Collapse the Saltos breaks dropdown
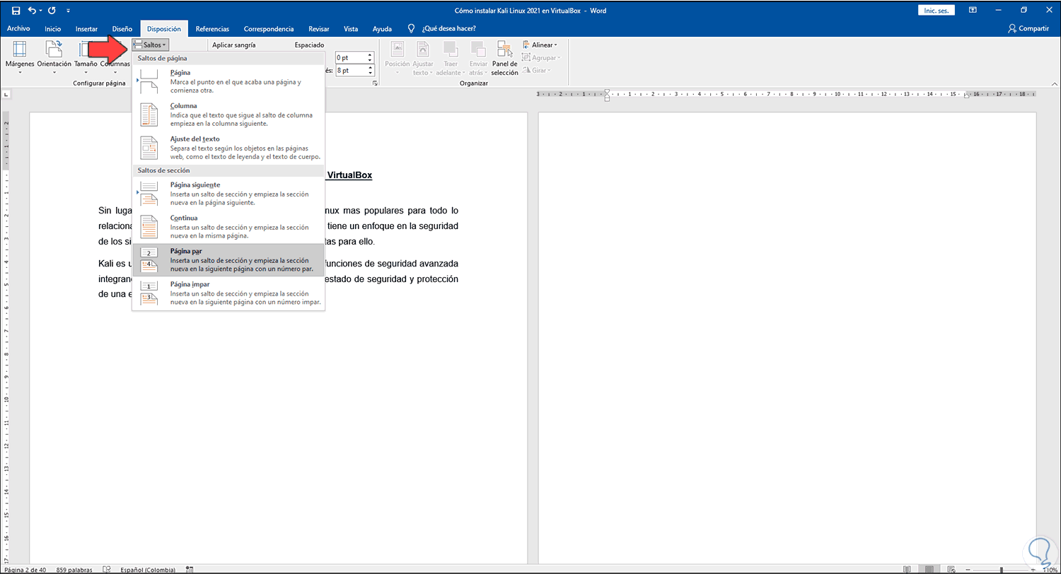 [150, 45]
